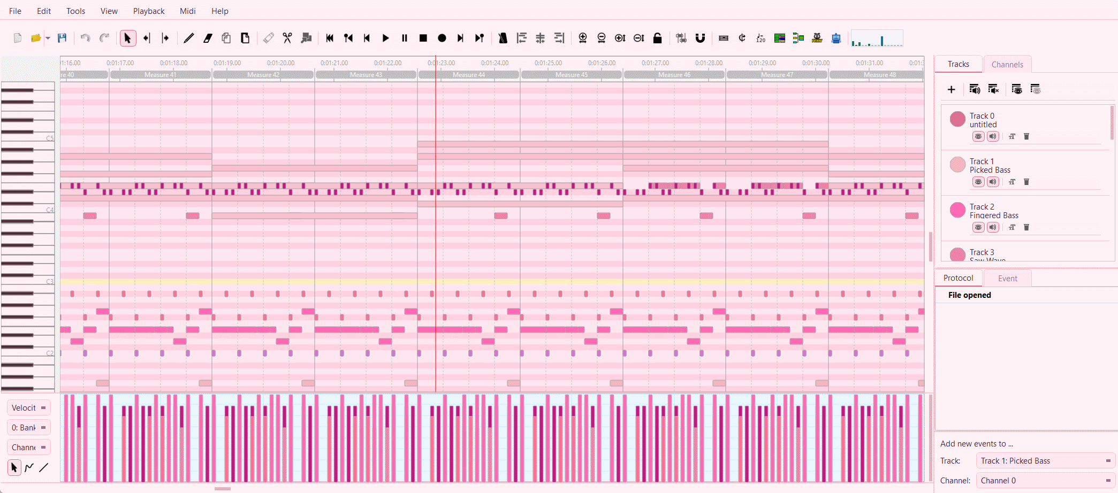Viewport: 1118px width, 493px height.
Task: Enable the Magnet snap tool
Action: pos(700,38)
